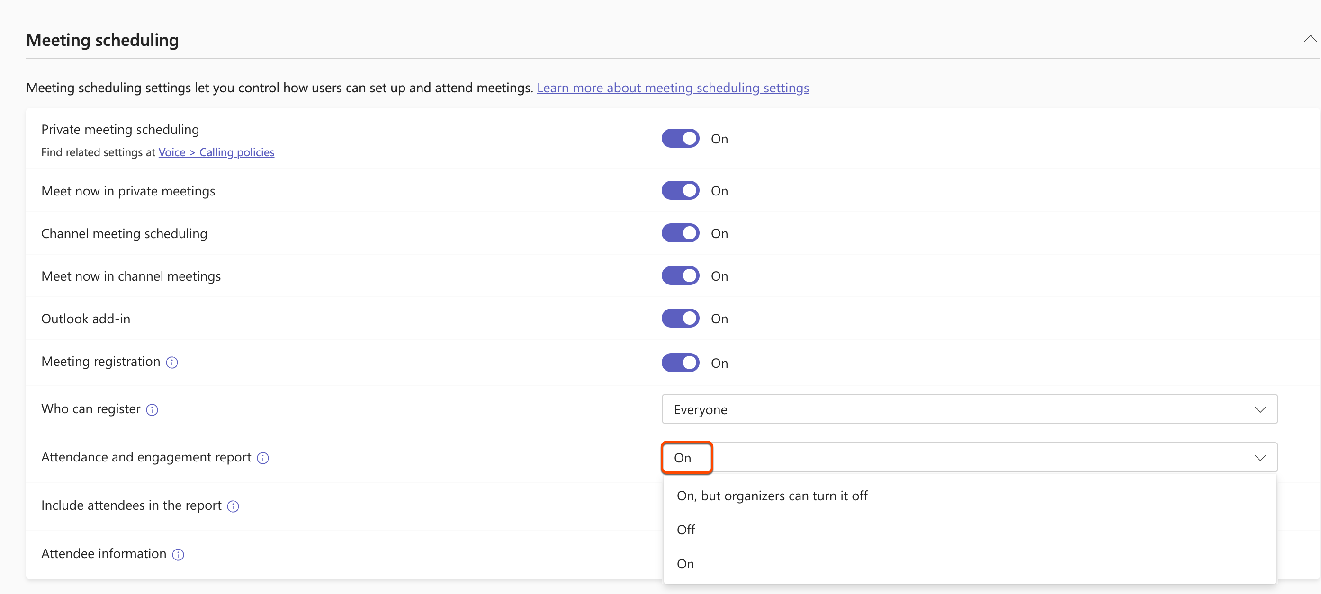Disable Meet now in private meetings
The width and height of the screenshot is (1321, 594).
(x=680, y=190)
